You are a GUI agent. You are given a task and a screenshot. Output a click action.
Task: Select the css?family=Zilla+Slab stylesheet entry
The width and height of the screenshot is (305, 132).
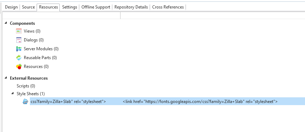(68, 102)
